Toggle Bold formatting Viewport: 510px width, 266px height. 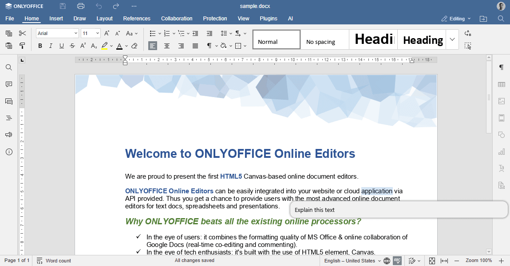click(40, 46)
